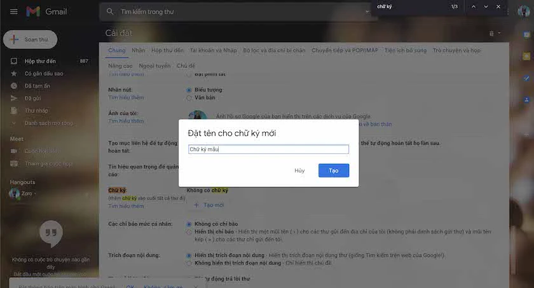This screenshot has width=534, height=288.
Task: Expand Danh sách mở rộng
Action: [x=50, y=123]
